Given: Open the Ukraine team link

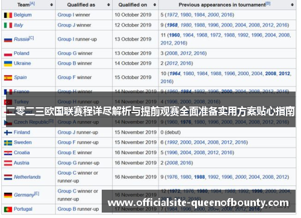Looking at the screenshot, I should click(22, 63).
